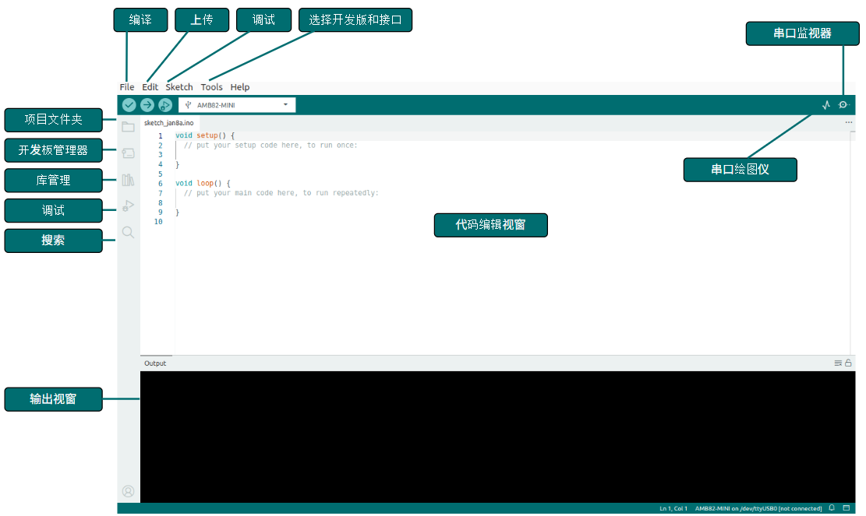Open the Serial Monitor icon
This screenshot has width=866, height=516.
tap(843, 105)
